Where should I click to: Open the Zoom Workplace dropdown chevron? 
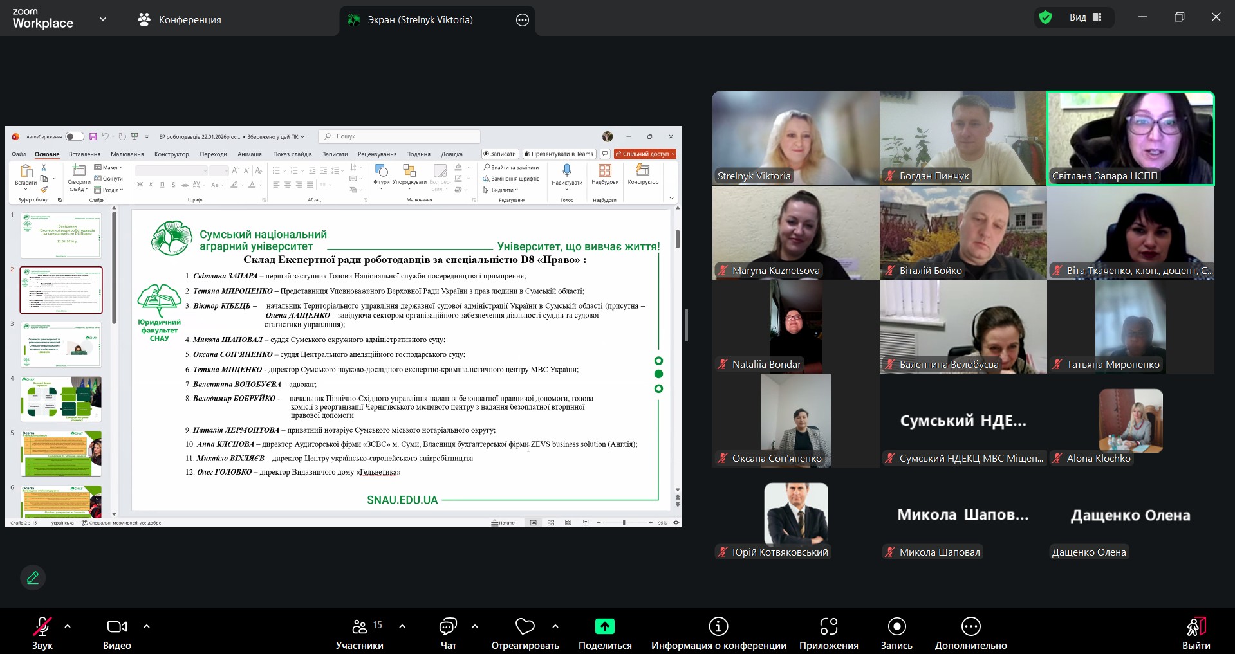[103, 19]
